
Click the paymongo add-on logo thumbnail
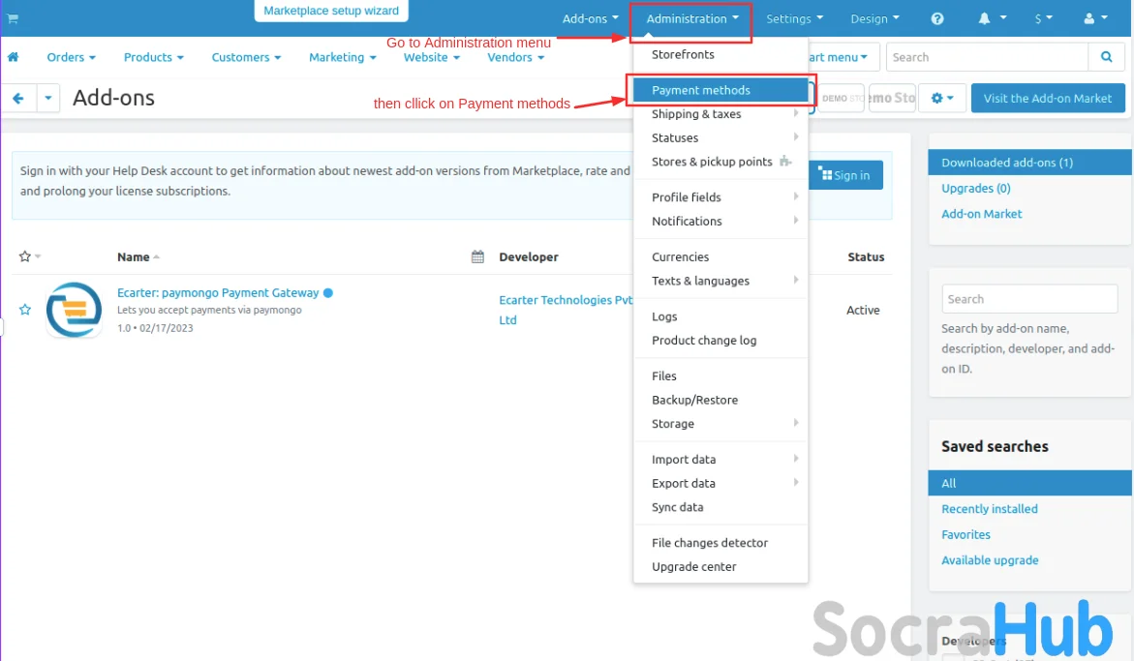pos(74,310)
